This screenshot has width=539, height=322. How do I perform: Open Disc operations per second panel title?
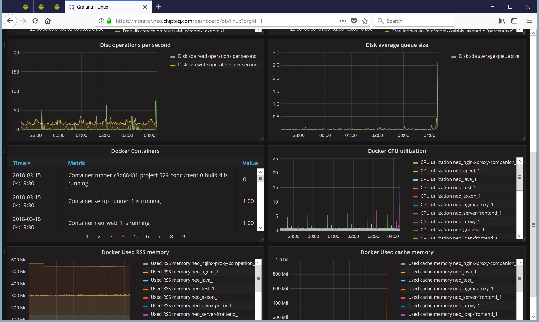135,45
